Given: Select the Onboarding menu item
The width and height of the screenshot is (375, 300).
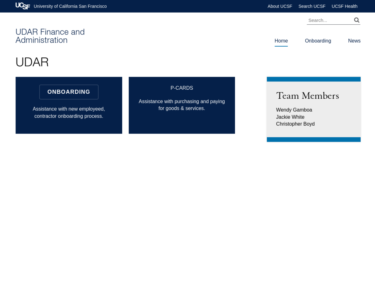Looking at the screenshot, I should pos(318,41).
